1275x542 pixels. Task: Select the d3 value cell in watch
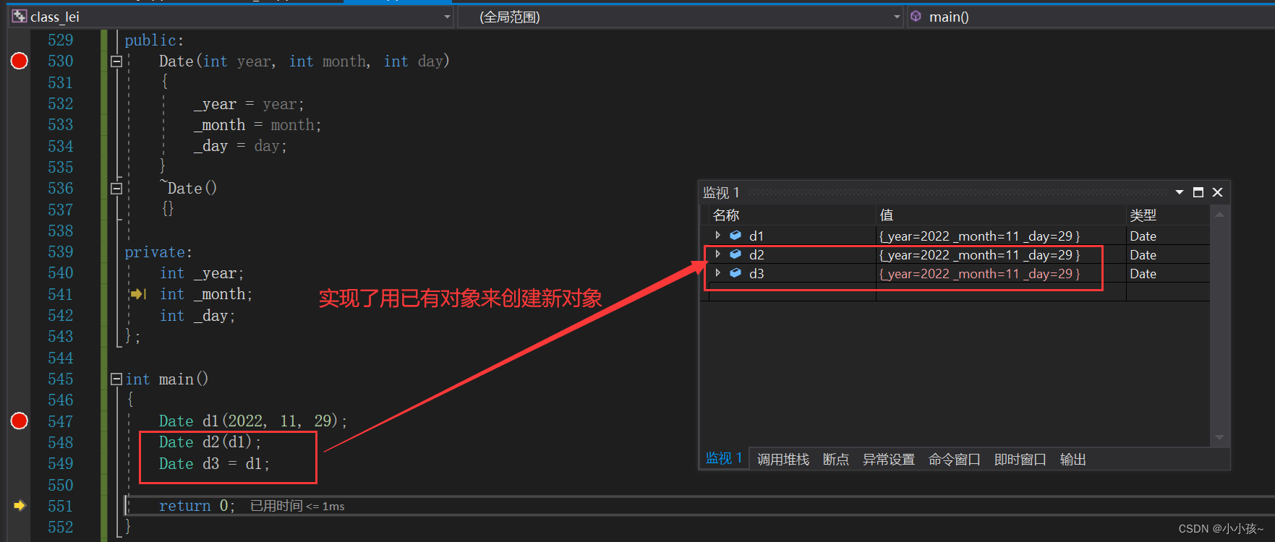(1001, 273)
